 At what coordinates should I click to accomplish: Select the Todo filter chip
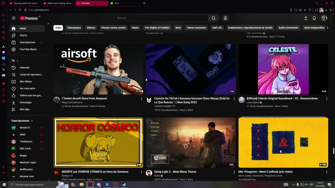pos(58,28)
